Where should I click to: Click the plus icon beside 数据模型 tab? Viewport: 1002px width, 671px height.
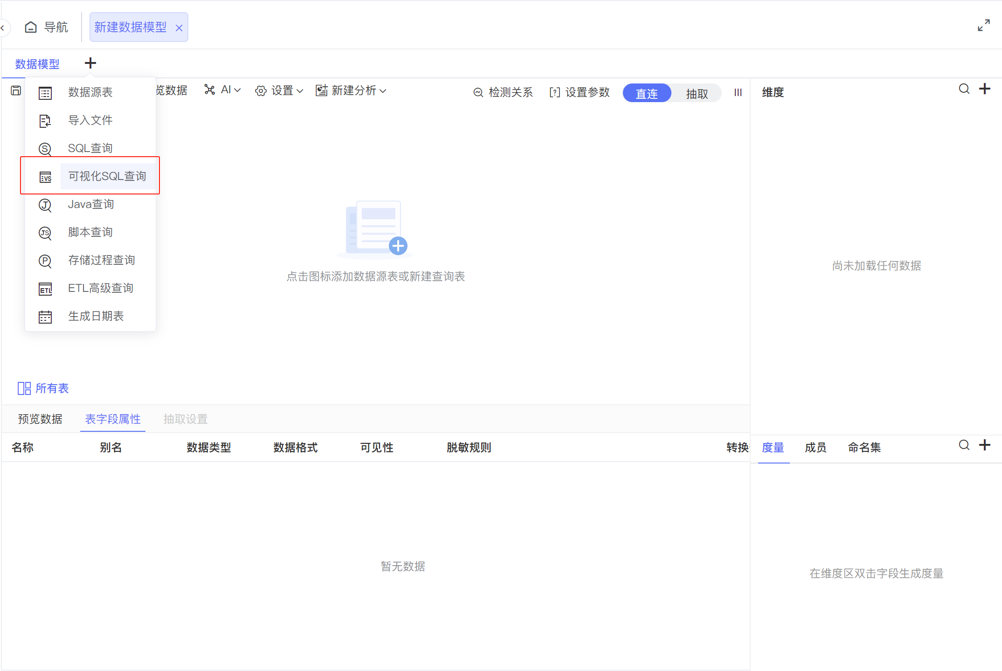pos(90,63)
